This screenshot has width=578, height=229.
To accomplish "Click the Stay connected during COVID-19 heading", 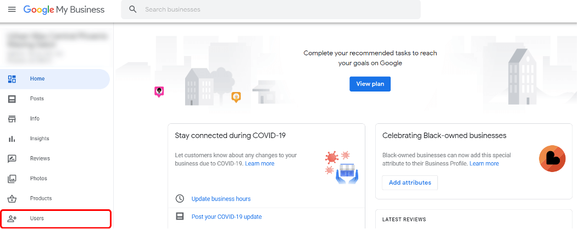I will (230, 136).
